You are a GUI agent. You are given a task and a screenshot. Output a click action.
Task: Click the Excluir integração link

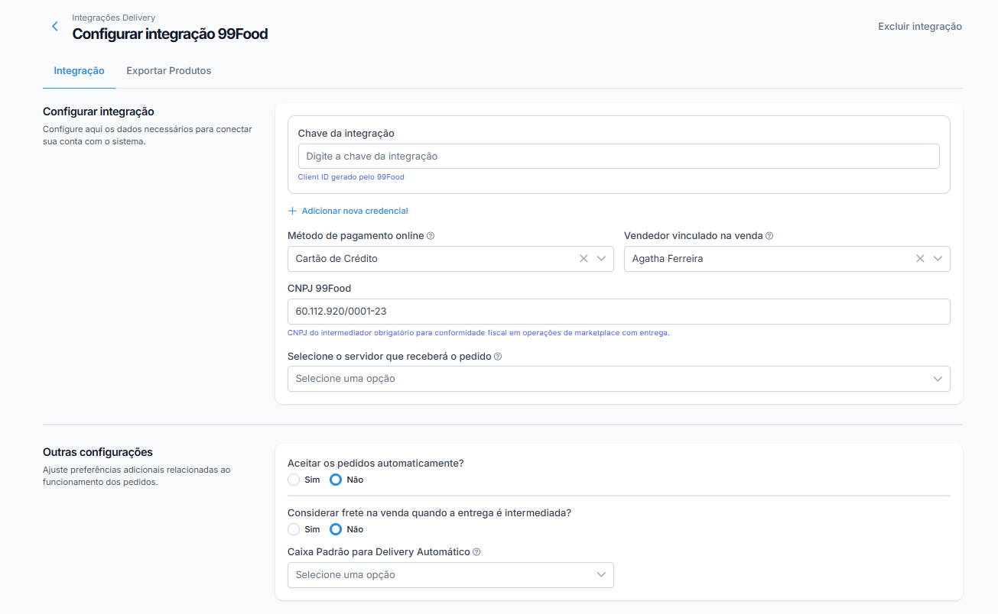tap(920, 27)
